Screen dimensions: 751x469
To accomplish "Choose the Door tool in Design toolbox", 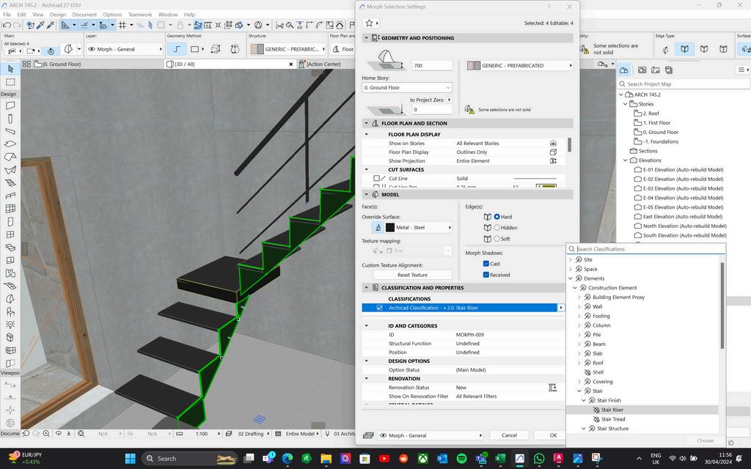I will [10, 221].
